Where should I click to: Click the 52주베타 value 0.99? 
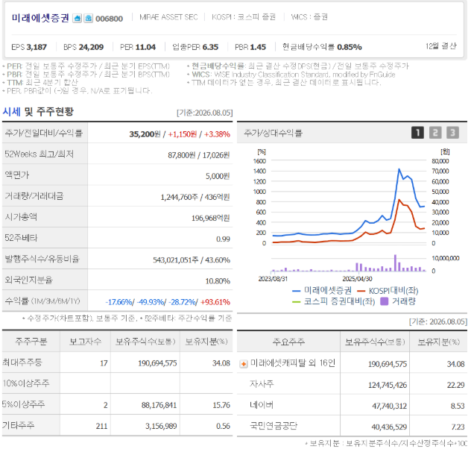click(223, 239)
